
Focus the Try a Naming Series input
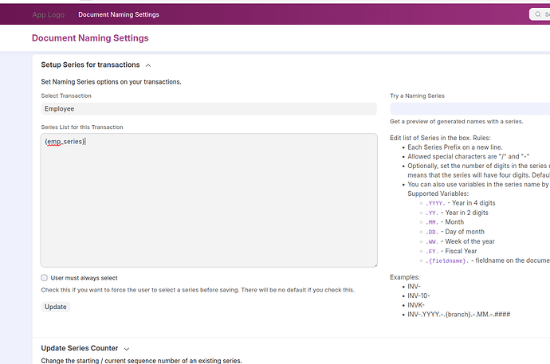click(470, 108)
